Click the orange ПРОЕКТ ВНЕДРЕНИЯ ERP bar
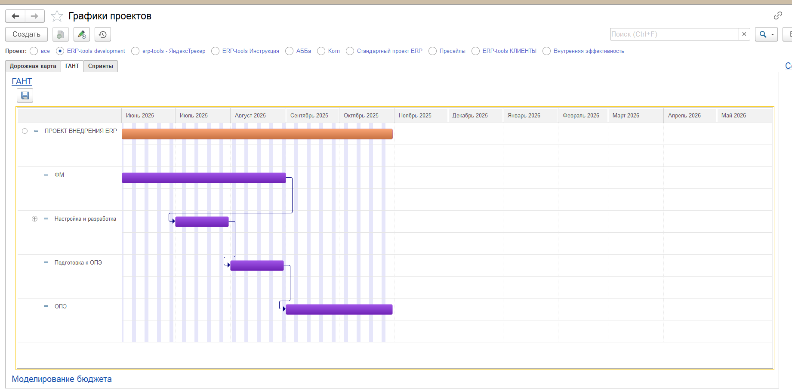Image resolution: width=792 pixels, height=391 pixels. point(257,134)
